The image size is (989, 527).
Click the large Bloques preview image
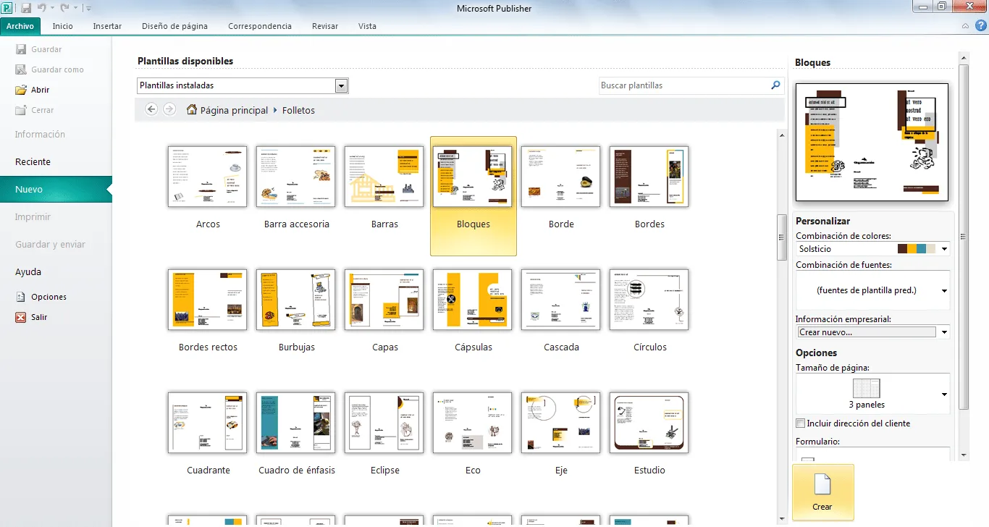(x=872, y=142)
